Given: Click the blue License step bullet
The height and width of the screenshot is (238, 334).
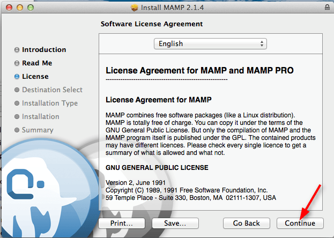Looking at the screenshot, I should pyautogui.click(x=17, y=77).
